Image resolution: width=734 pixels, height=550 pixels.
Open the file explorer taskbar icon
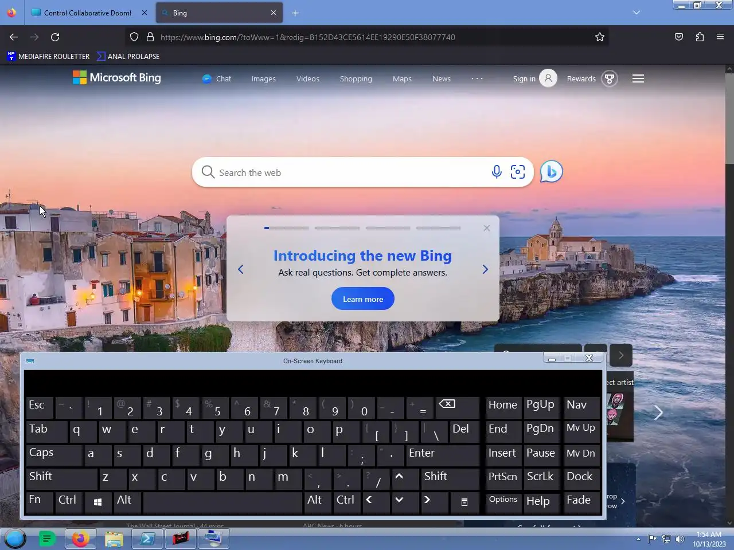114,539
